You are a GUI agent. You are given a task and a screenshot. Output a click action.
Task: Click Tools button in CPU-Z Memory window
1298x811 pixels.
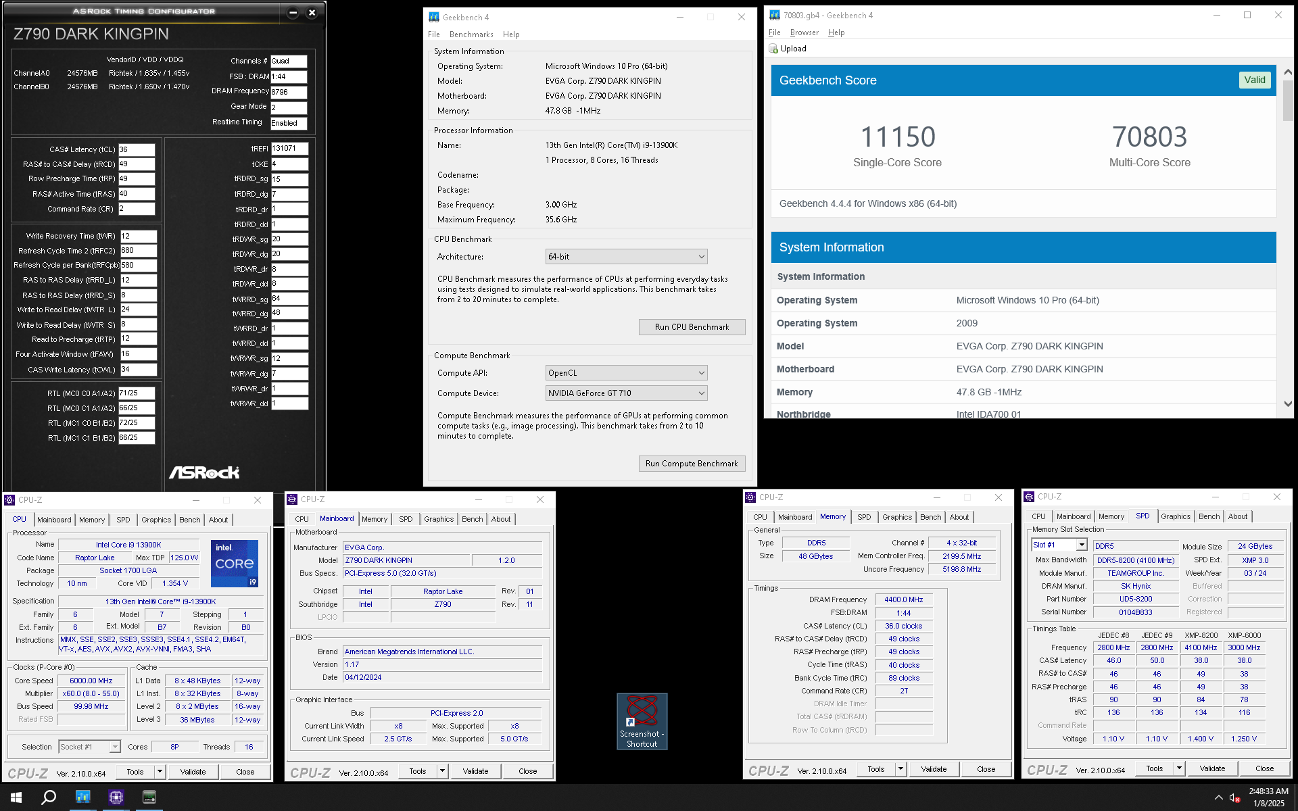pyautogui.click(x=875, y=769)
